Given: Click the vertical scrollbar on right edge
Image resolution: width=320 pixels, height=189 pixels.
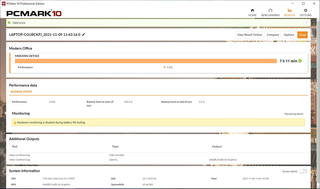Looking at the screenshot, I should point(319,80).
